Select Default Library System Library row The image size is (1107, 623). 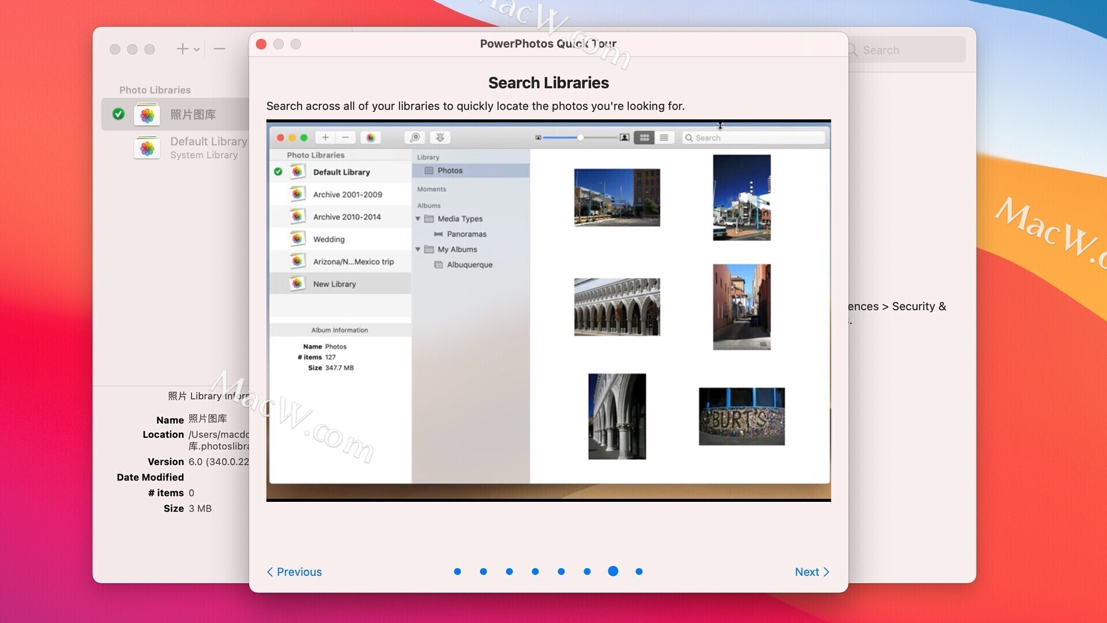(x=175, y=148)
